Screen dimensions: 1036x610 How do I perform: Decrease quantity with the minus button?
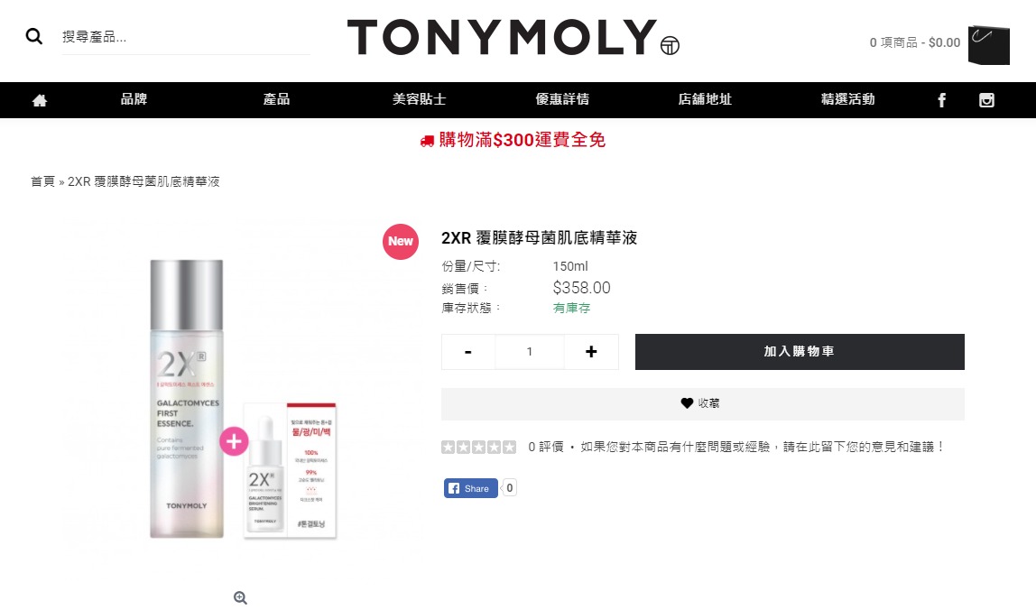(467, 352)
